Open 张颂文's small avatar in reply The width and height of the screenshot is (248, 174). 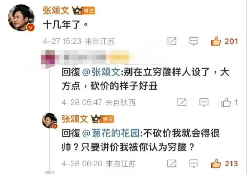tap(50, 121)
